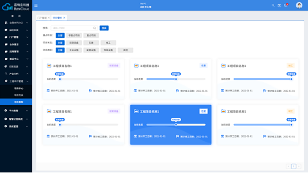The height and width of the screenshot is (173, 308).
Task: Toggle the hamburger menu to collapse the sidebar
Action: pos(36,5)
